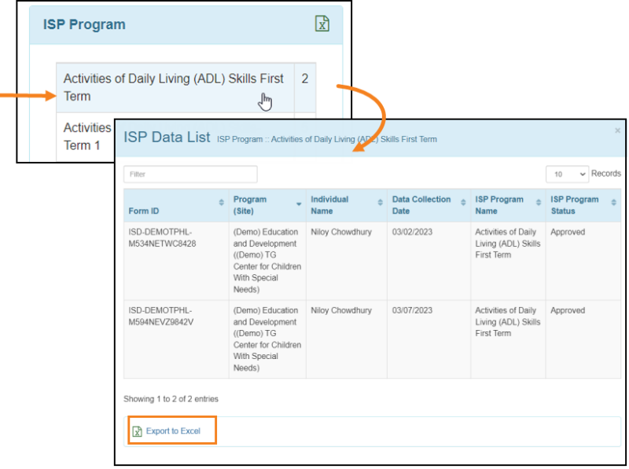Click the Excel export icon in the ISP Program header

point(322,24)
